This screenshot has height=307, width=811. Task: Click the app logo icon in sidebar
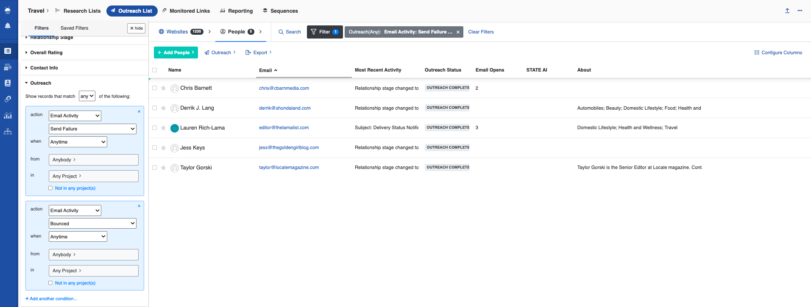tap(8, 10)
